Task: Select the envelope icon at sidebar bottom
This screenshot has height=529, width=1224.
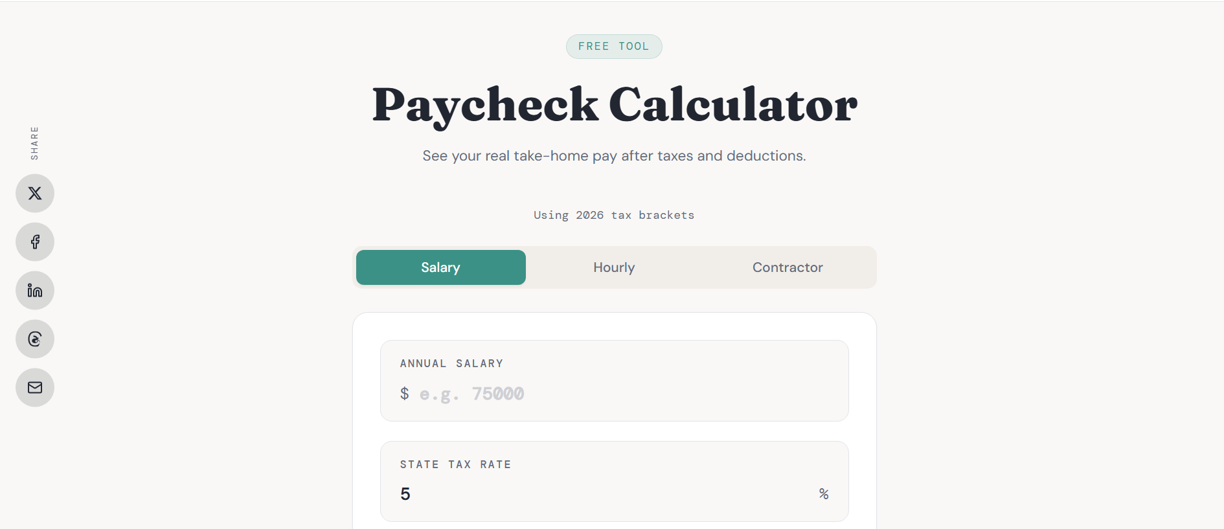Action: pyautogui.click(x=34, y=387)
